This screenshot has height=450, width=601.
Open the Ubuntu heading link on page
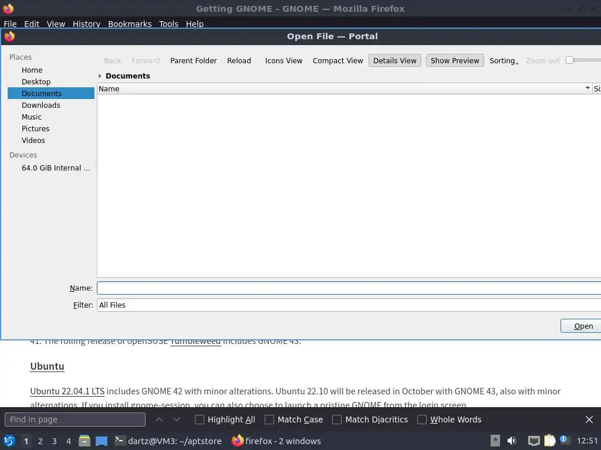point(47,366)
